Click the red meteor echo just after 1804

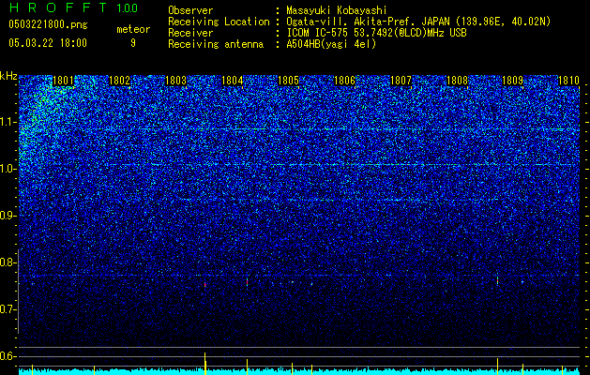click(x=248, y=282)
